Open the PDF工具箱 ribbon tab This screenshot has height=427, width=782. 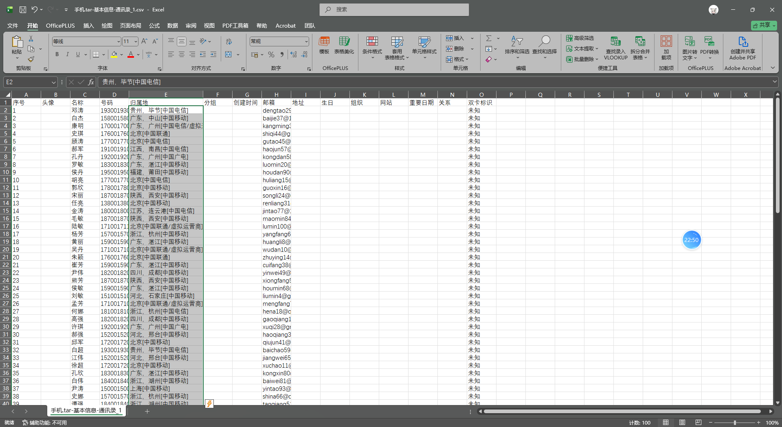(235, 26)
